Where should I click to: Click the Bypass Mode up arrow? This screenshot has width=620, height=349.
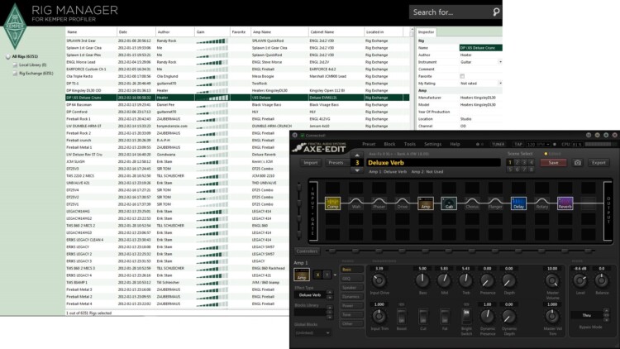(x=606, y=311)
